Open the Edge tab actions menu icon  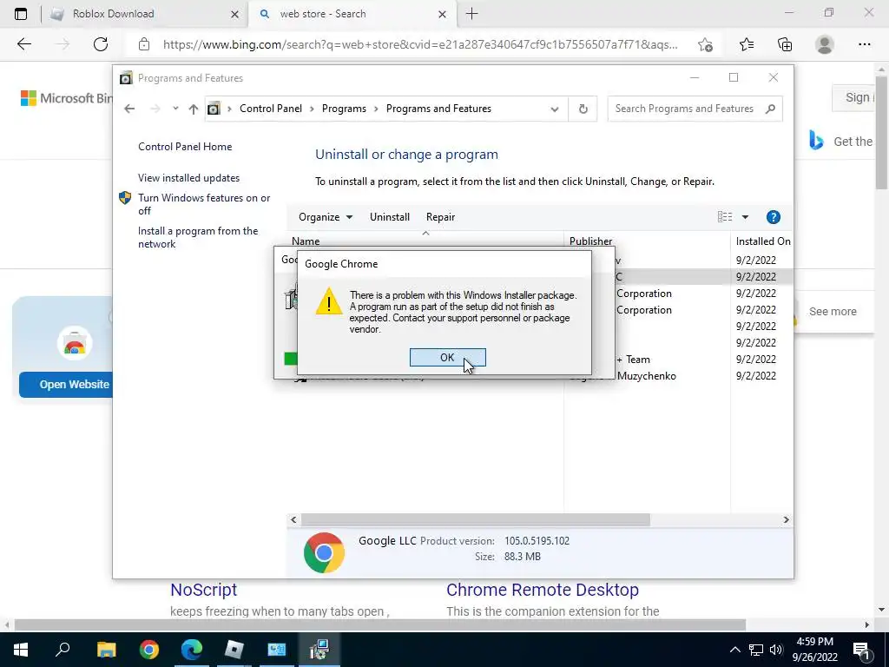(x=21, y=14)
